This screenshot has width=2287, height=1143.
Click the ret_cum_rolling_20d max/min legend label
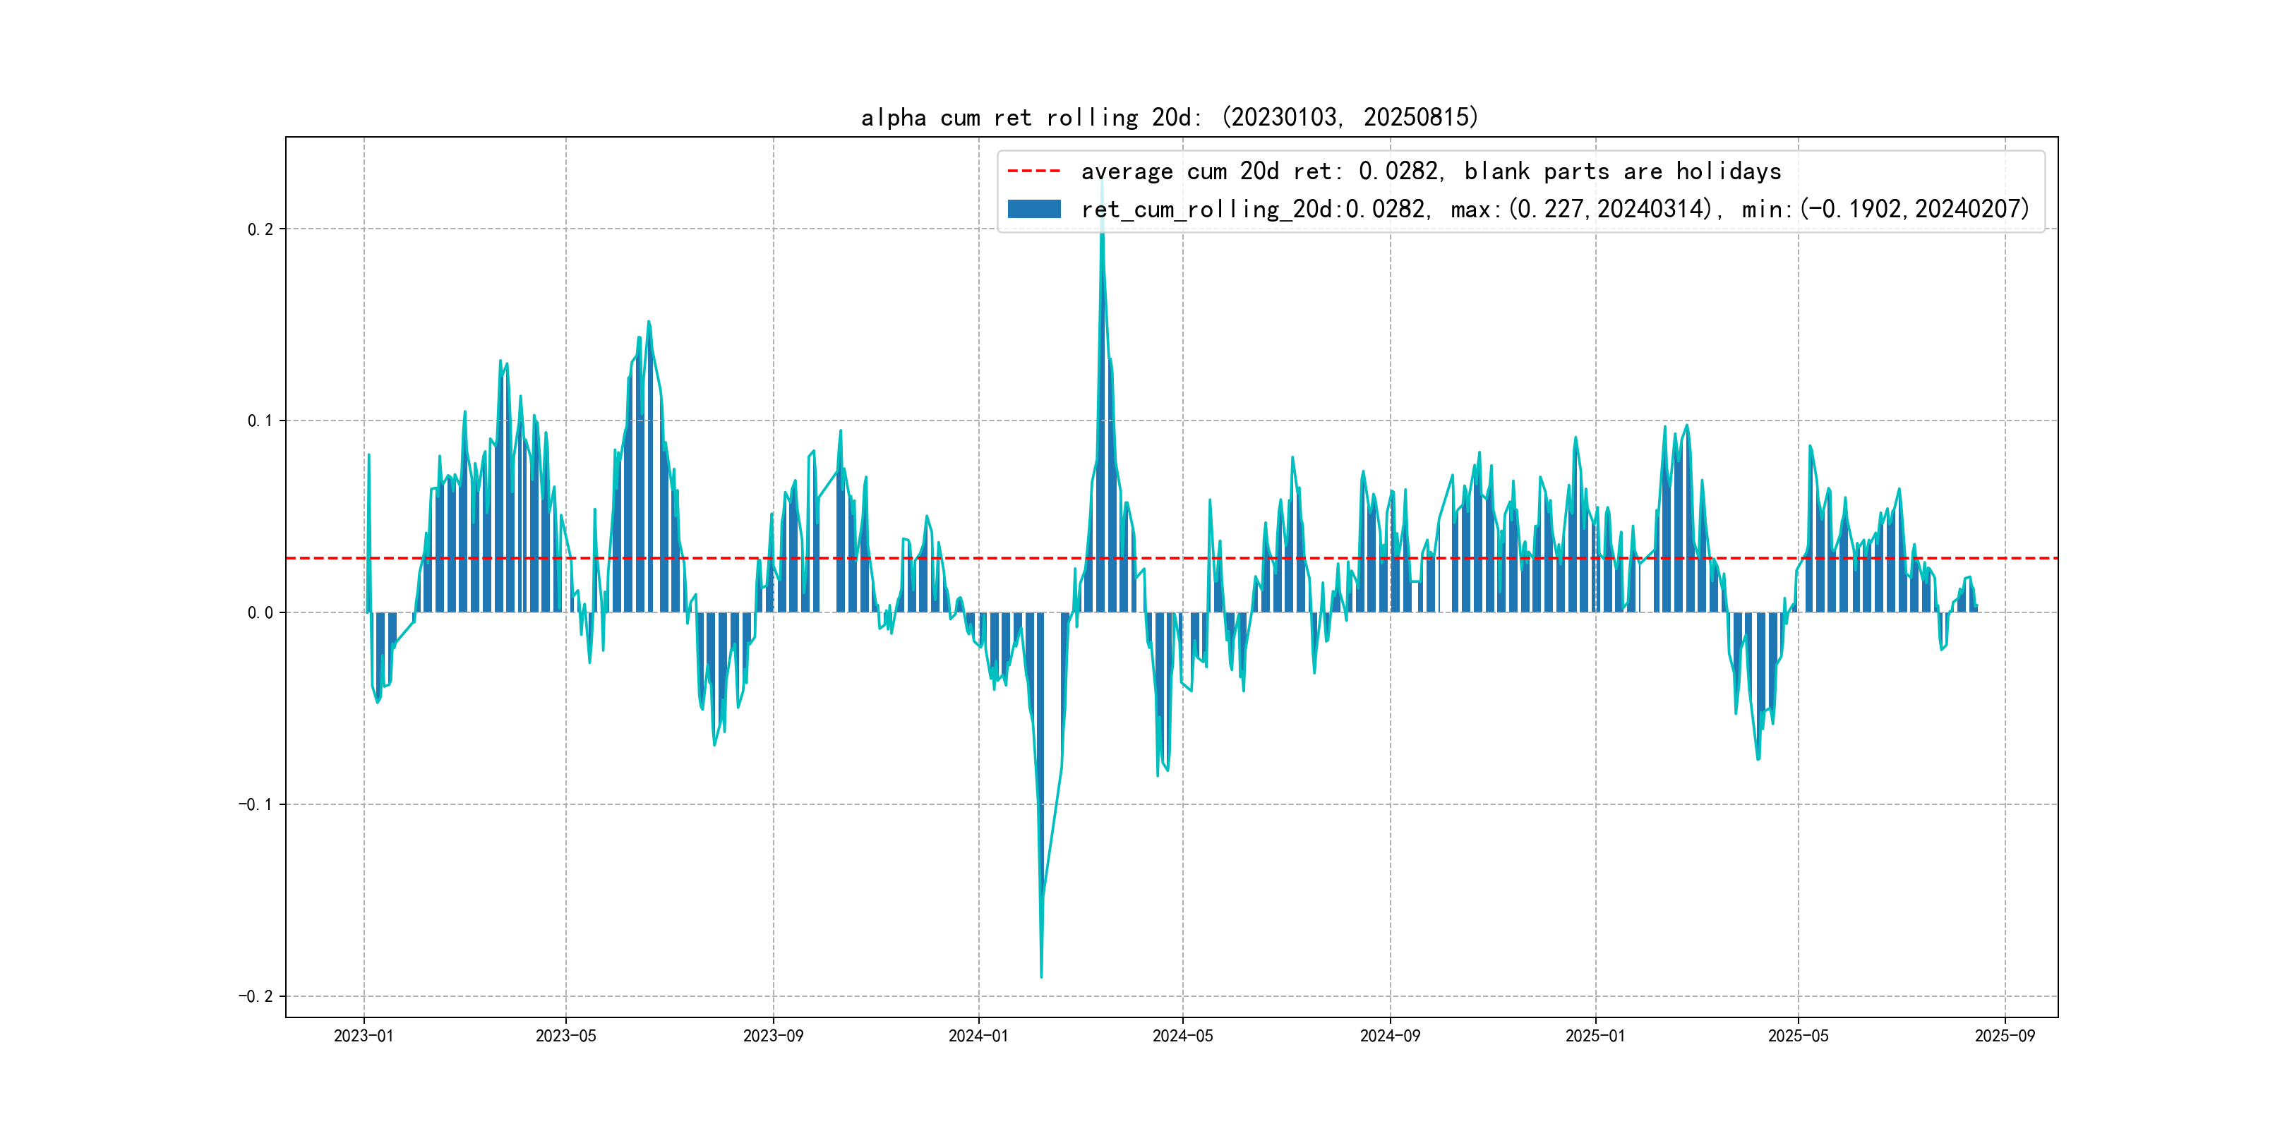click(1554, 210)
